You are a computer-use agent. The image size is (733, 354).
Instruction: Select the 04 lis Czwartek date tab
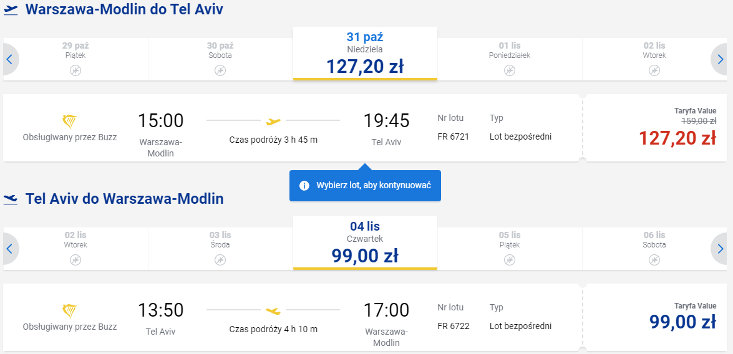(x=365, y=243)
